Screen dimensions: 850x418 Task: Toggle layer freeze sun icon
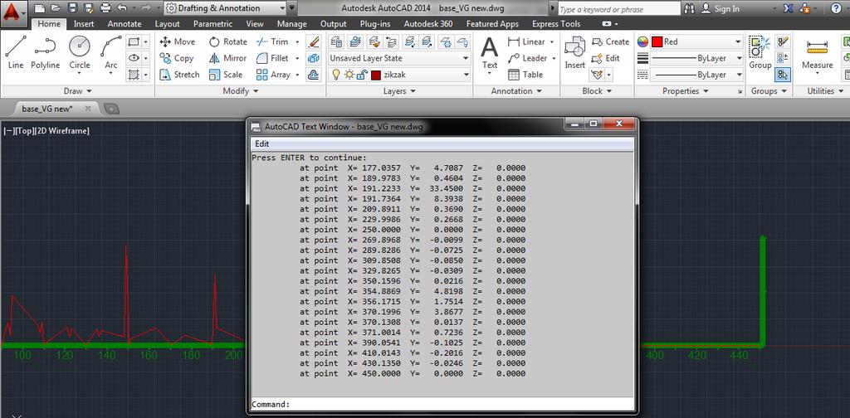click(349, 75)
